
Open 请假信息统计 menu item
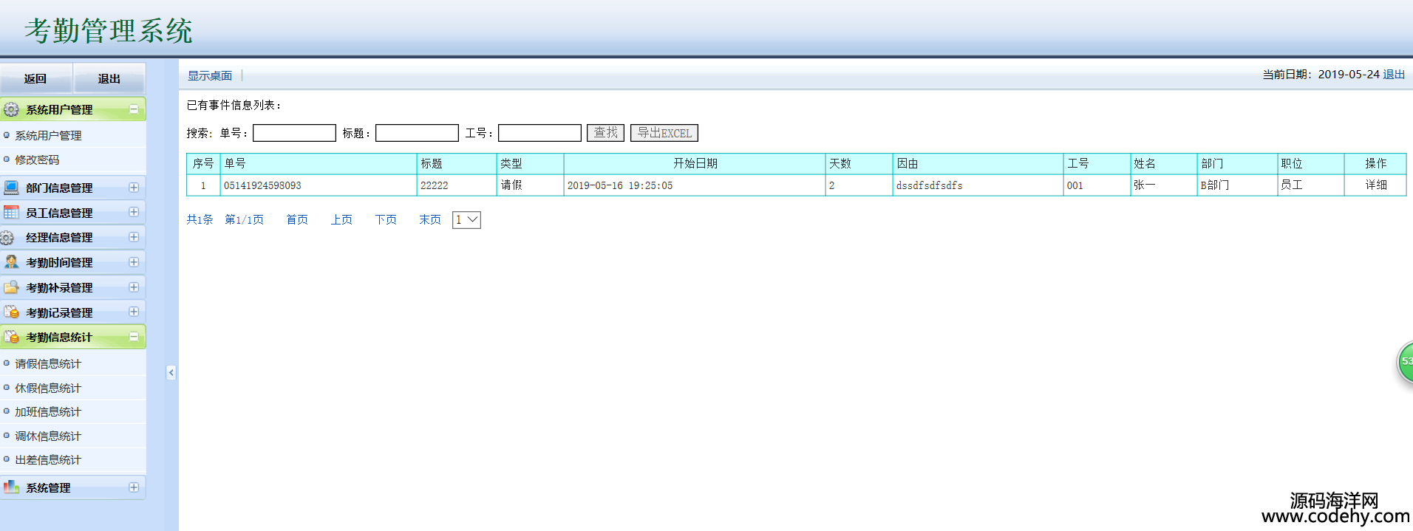pyautogui.click(x=48, y=364)
